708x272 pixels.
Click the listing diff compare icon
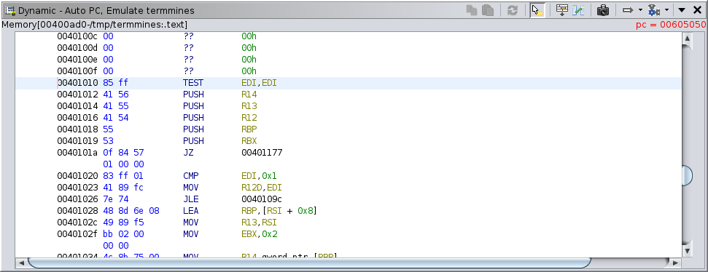tap(578, 10)
